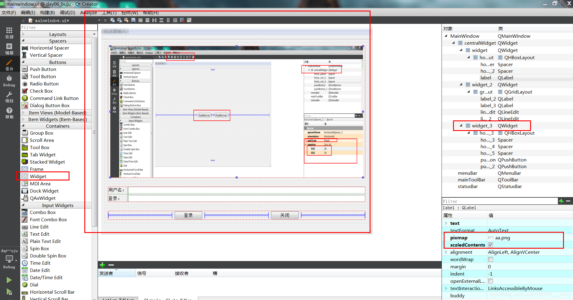Viewport: 573px width, 300px height.
Task: Add dynamic property with green plus
Action: click(561, 201)
